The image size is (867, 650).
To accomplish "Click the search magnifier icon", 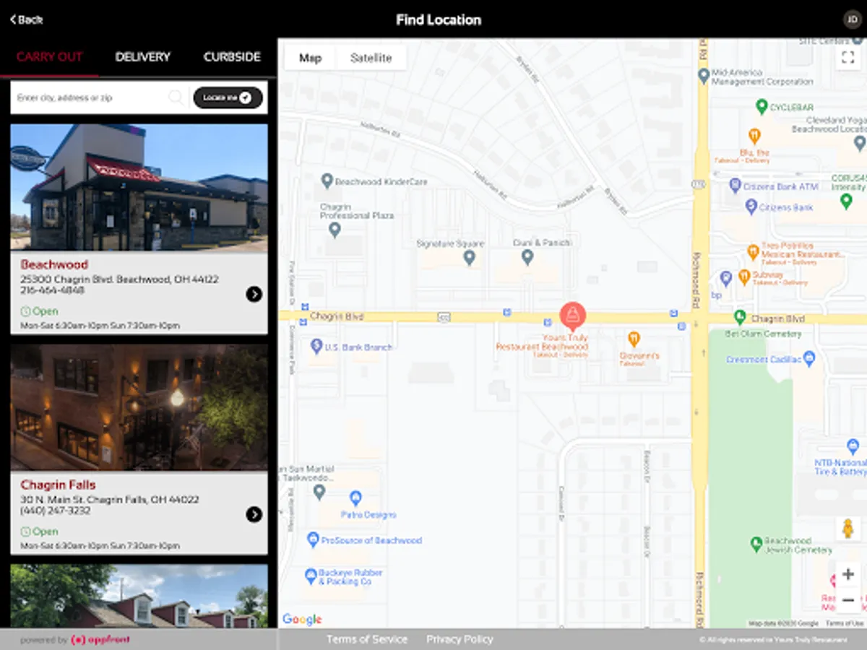I will click(176, 97).
